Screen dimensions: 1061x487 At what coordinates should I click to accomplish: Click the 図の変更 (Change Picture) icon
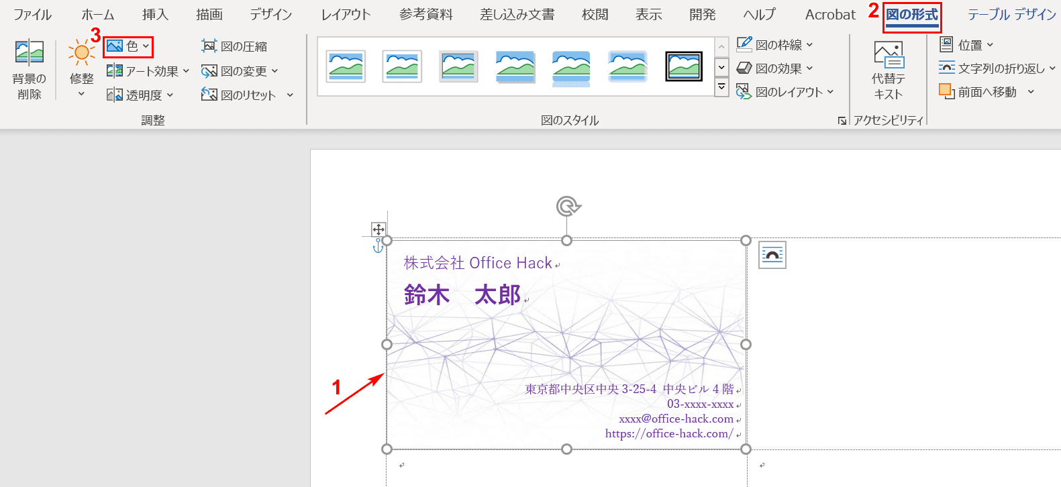click(x=209, y=71)
